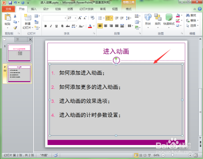Click the Normal view status bar icon
This screenshot has height=159, width=203.
coord(136,155)
